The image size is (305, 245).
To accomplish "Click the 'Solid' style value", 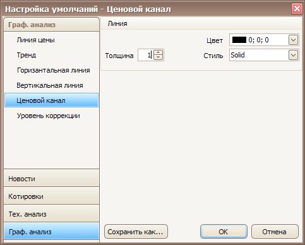I will coord(237,55).
